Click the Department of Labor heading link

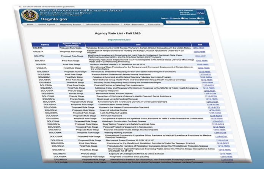click(x=119, y=40)
